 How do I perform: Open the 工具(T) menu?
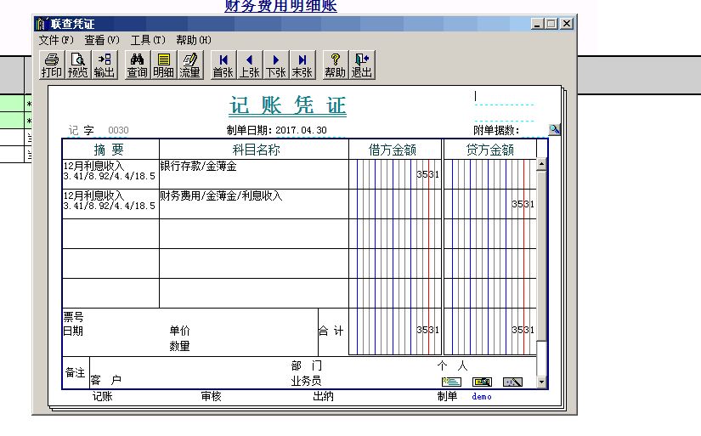[148, 40]
